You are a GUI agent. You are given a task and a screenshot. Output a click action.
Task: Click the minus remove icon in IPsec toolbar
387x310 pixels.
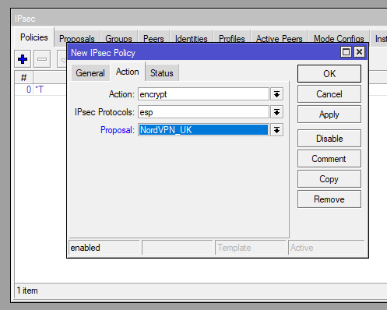click(42, 59)
